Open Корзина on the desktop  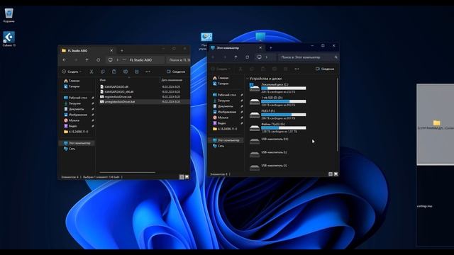[x=9, y=16]
